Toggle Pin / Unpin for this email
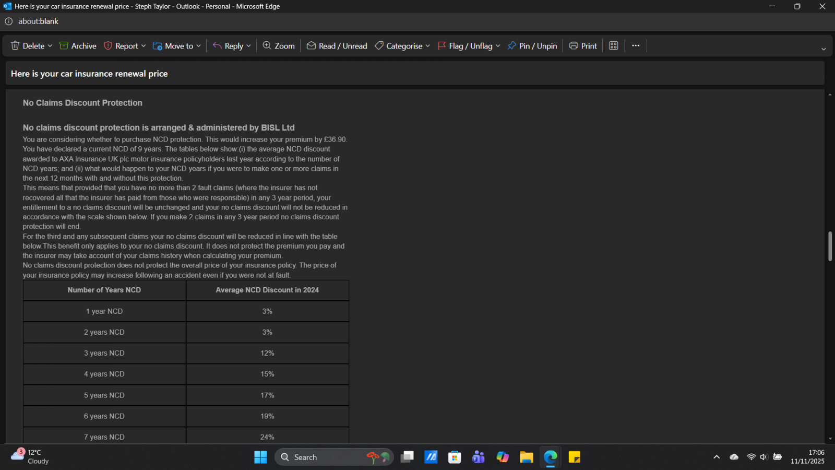Screen dimensions: 835x470 (x=532, y=46)
